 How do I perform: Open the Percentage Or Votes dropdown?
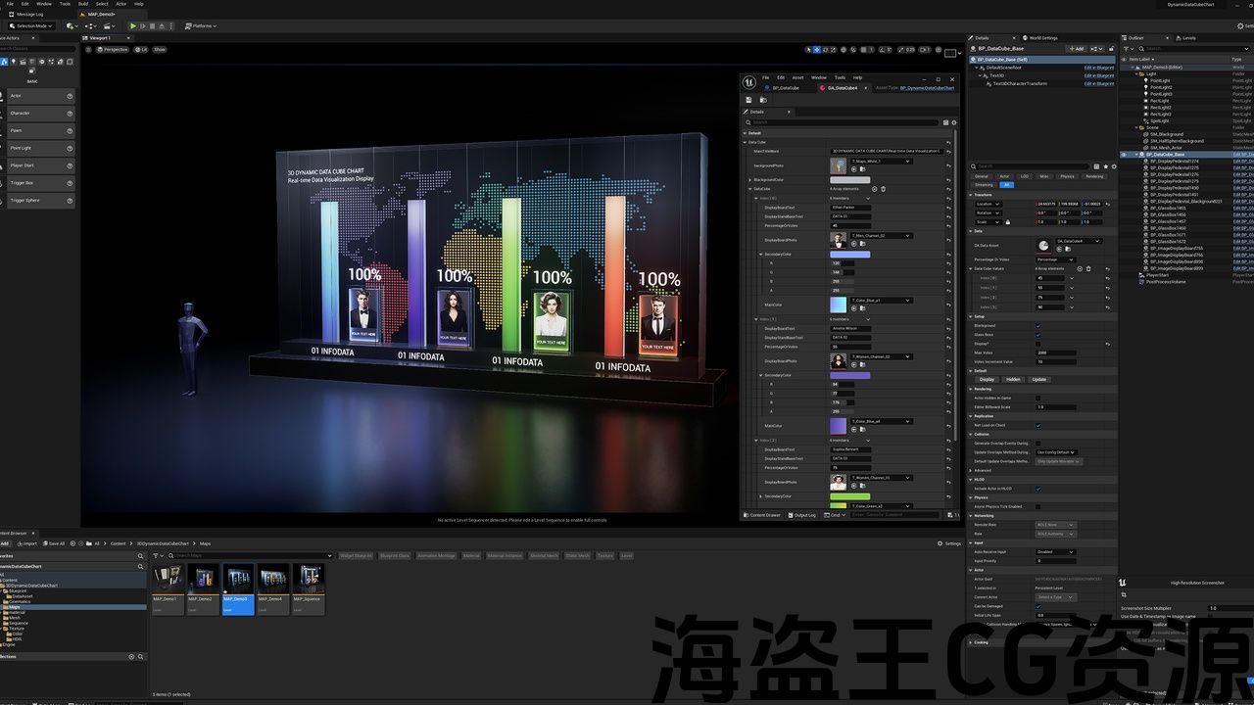point(1055,259)
